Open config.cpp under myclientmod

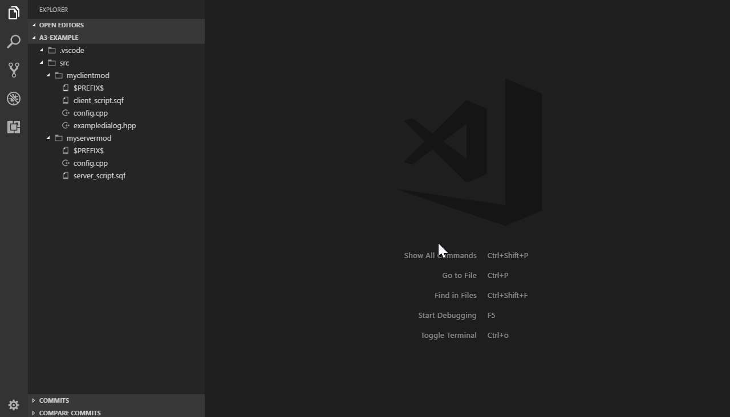pos(90,113)
